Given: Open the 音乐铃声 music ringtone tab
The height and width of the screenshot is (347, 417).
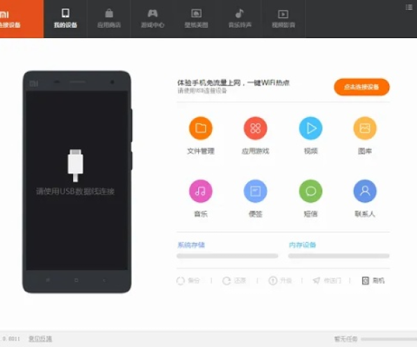Looking at the screenshot, I should tap(240, 19).
